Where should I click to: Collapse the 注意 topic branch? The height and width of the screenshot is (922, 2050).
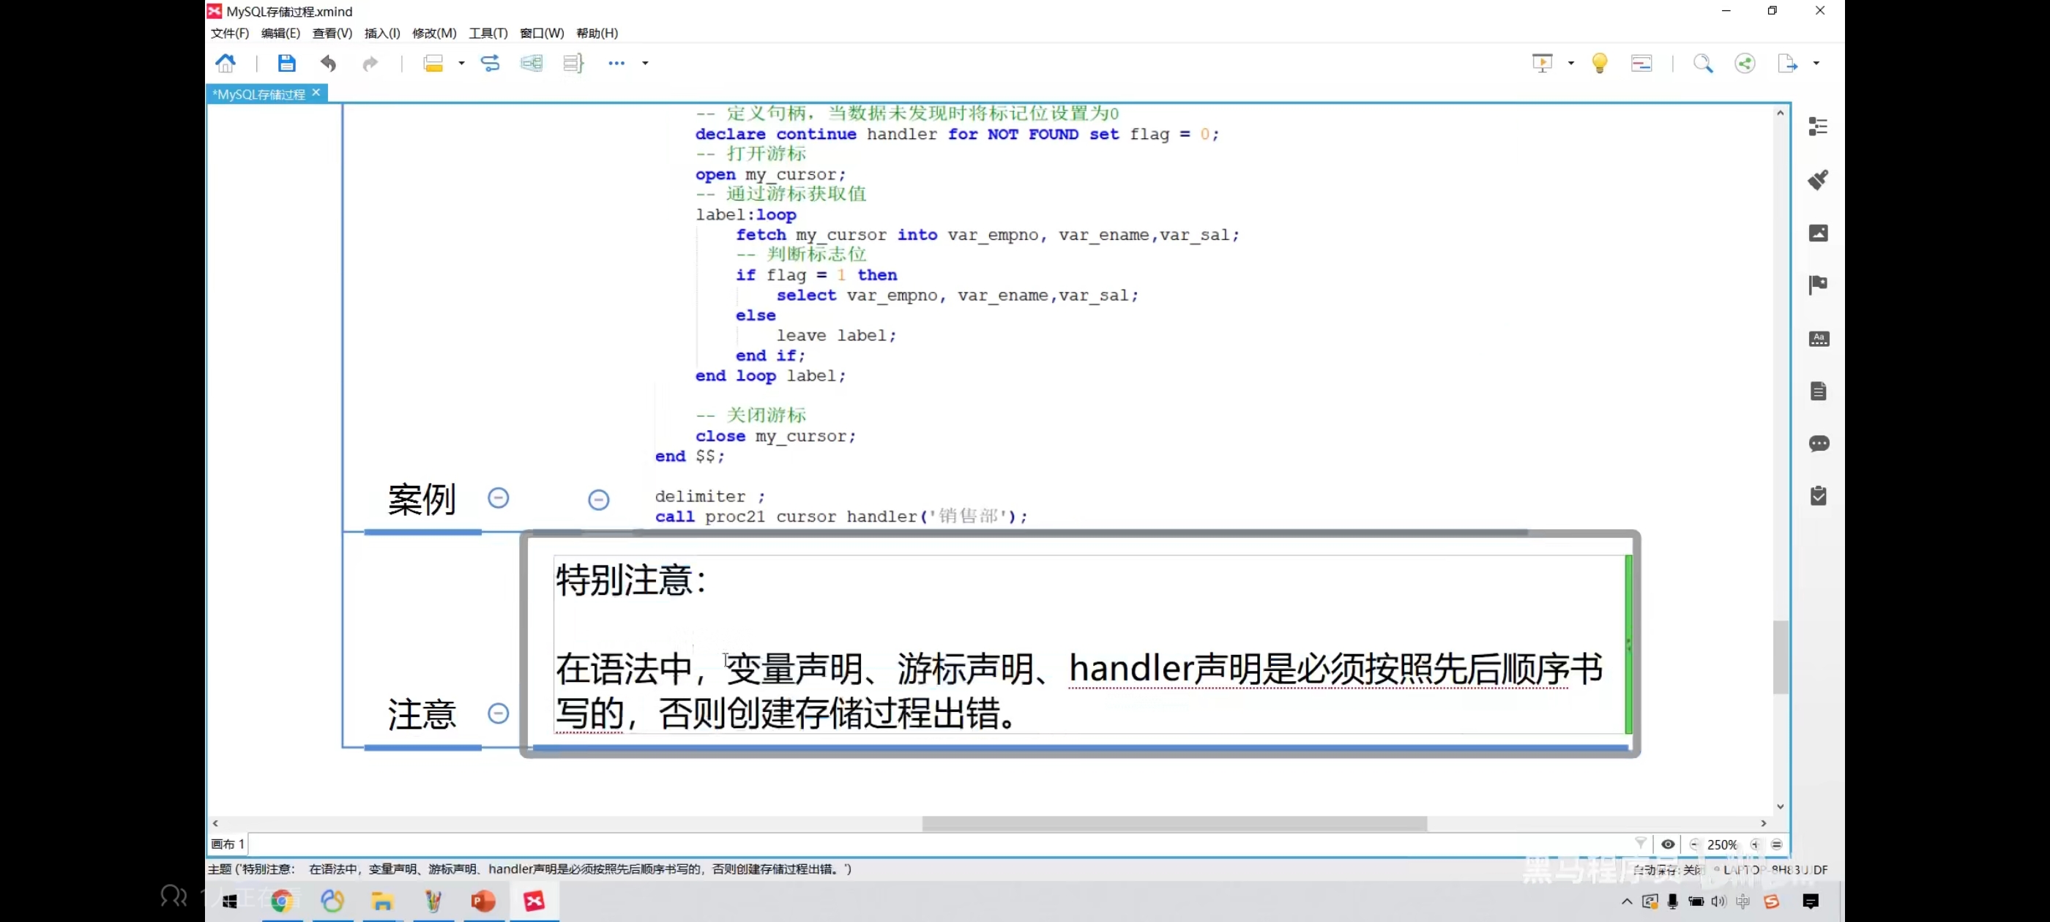point(498,713)
